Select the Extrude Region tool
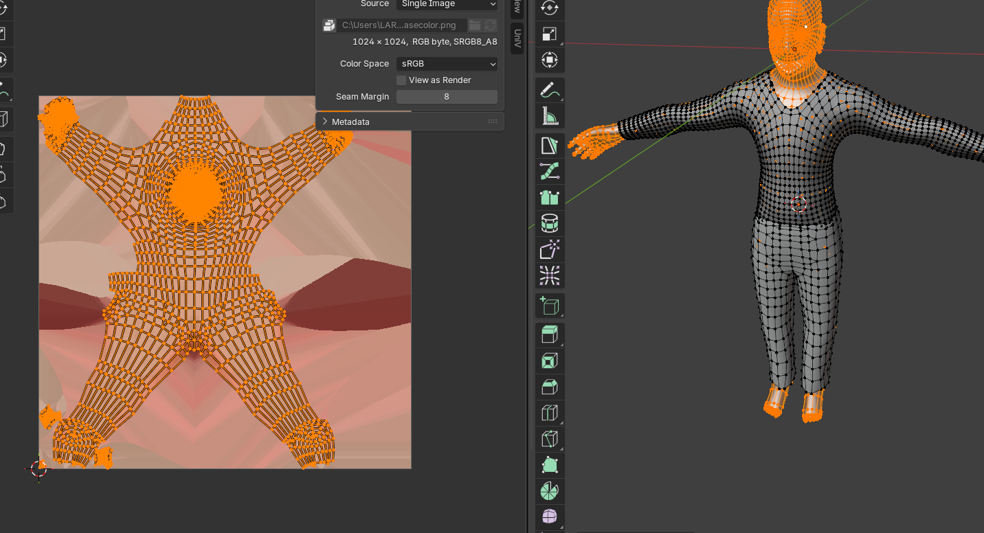This screenshot has height=533, width=984. (x=550, y=335)
